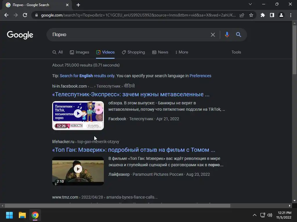Open the volume tray icon

point(270,215)
